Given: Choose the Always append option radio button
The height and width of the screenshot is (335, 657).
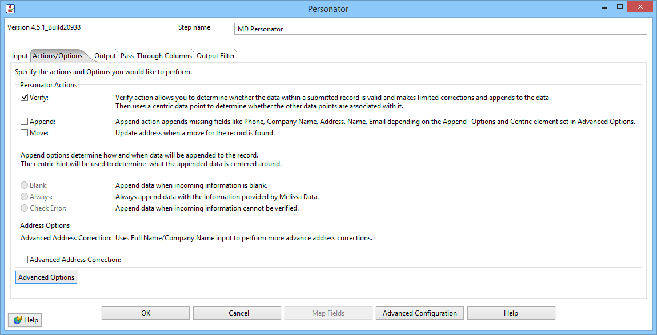Looking at the screenshot, I should (25, 197).
